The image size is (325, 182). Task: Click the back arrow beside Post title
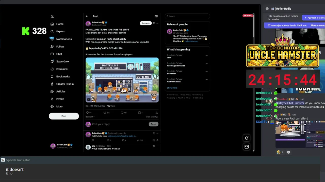(87, 16)
